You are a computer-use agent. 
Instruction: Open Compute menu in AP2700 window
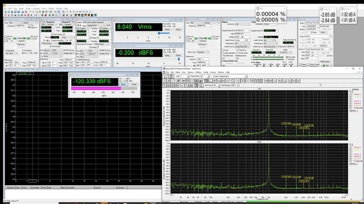point(36,8)
